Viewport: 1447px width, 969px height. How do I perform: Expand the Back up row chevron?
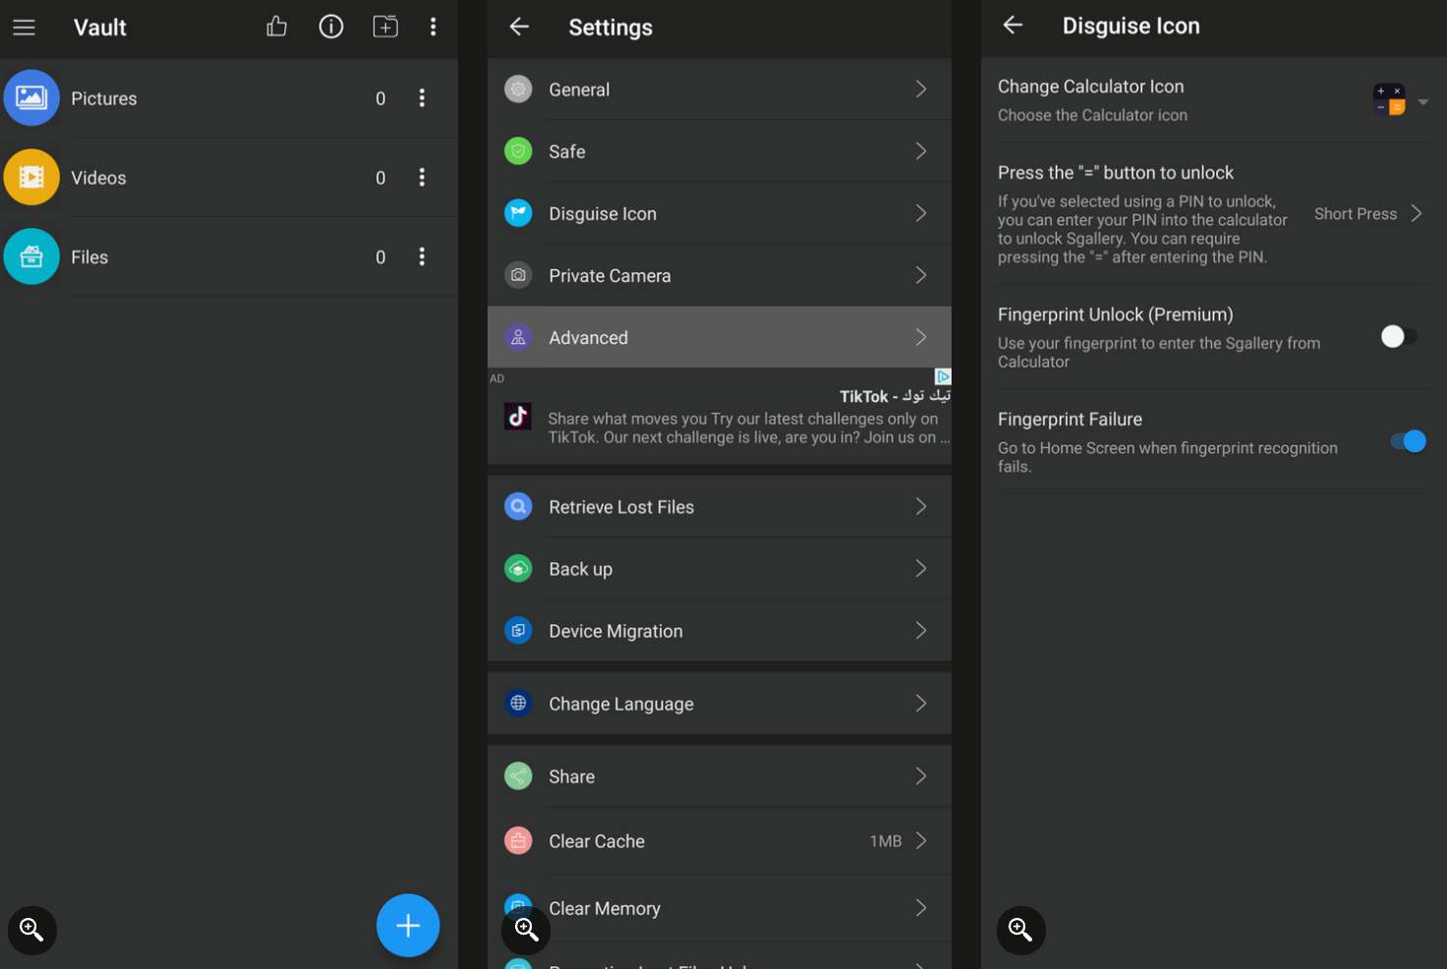pyautogui.click(x=921, y=568)
